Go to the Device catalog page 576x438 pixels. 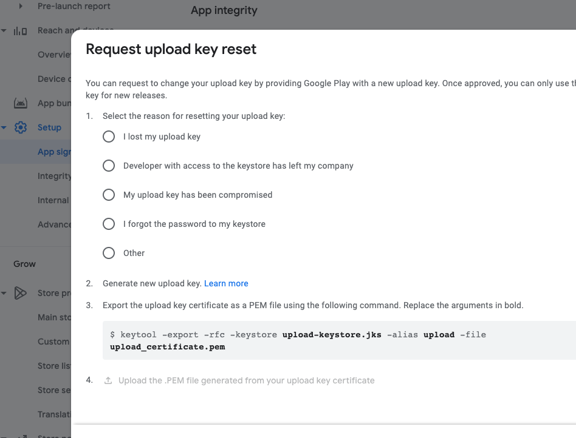point(55,78)
